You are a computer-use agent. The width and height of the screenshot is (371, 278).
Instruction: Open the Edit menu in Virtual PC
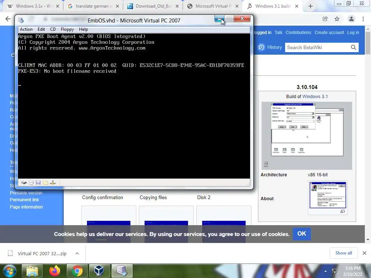[41, 29]
